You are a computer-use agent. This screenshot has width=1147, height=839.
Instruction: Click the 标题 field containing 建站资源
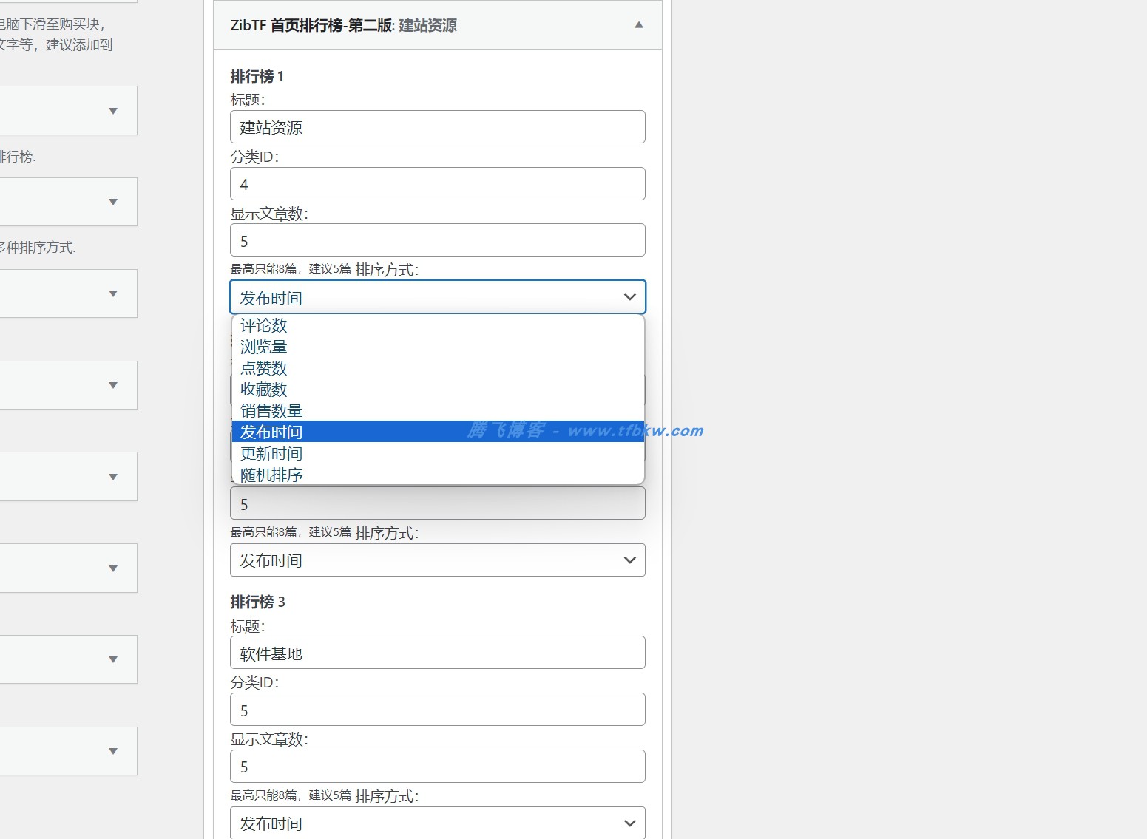(437, 126)
